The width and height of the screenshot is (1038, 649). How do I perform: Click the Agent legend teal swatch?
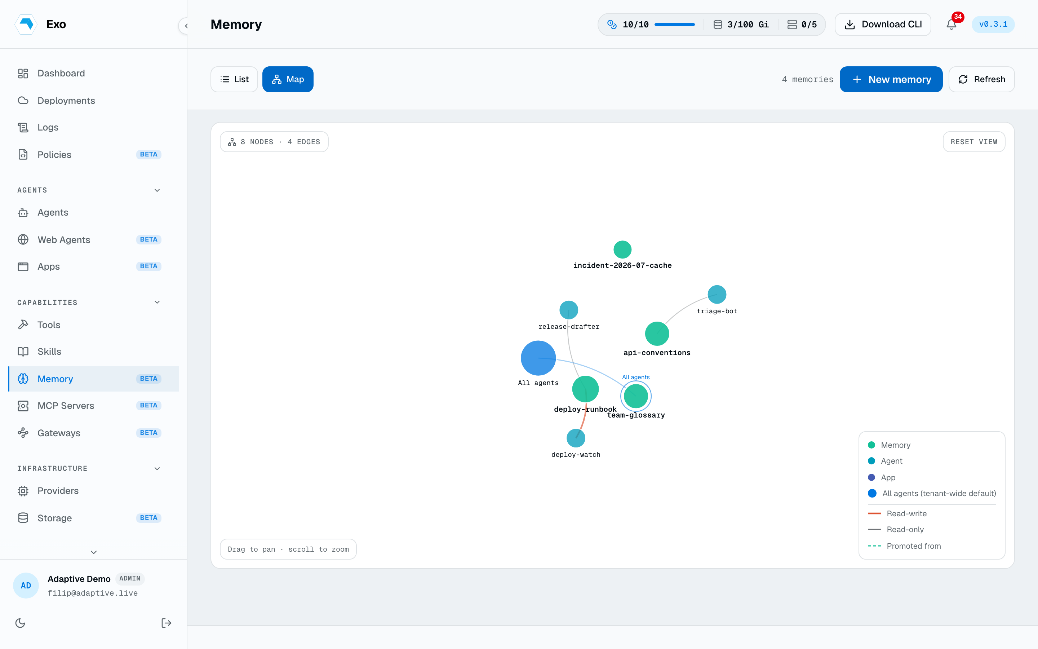(871, 461)
